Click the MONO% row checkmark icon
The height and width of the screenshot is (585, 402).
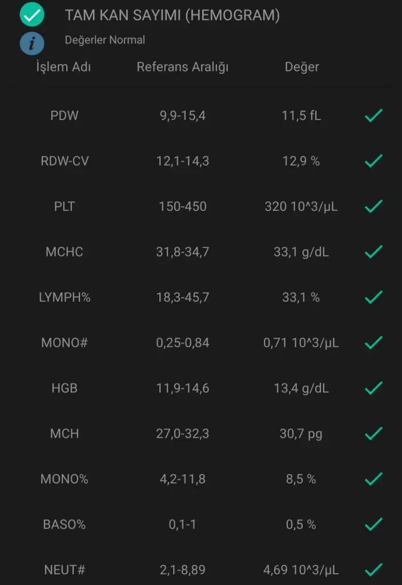[x=373, y=479]
